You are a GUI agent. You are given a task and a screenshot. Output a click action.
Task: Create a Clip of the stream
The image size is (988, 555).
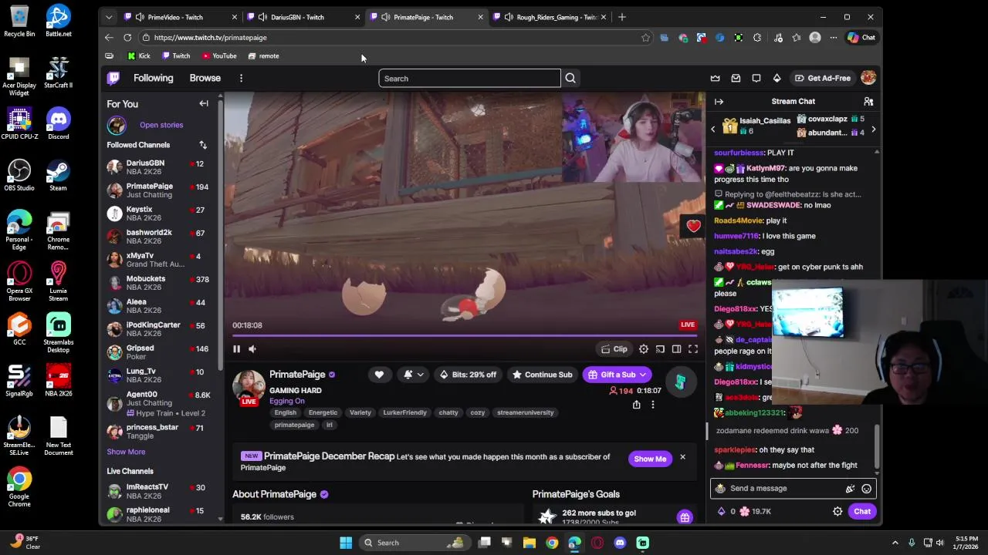point(614,349)
